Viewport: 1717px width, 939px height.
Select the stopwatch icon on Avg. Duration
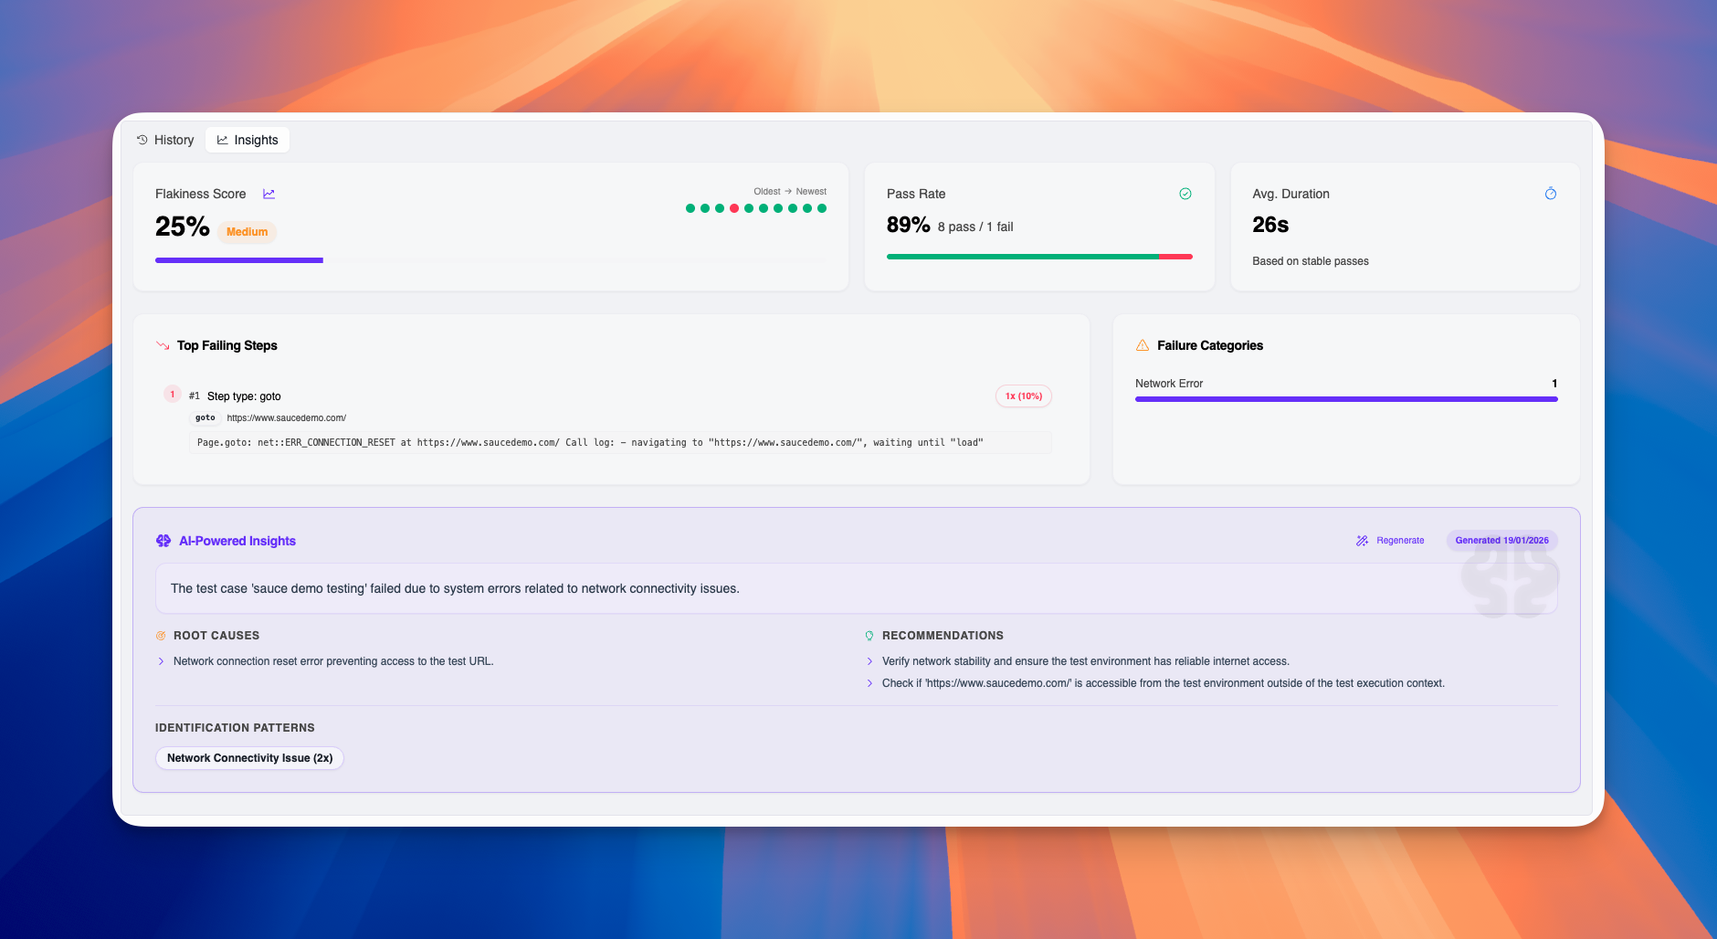(1549, 193)
